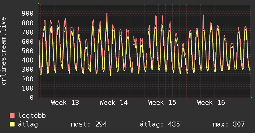The width and height of the screenshot is (255, 133).
Task: Click the onlinestream.live vertical axis title
Action: pos(3,51)
